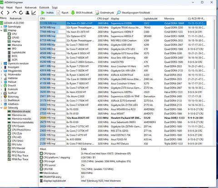Click the Back navigation arrow
218x188 pixels.
[2, 13]
